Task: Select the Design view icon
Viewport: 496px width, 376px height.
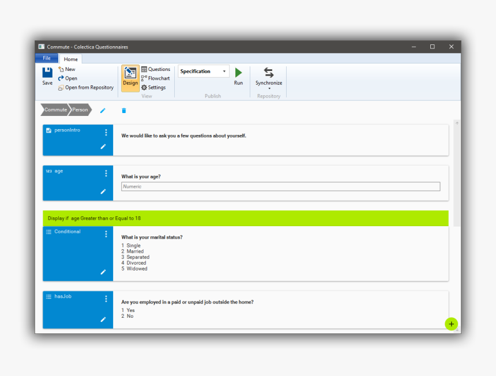Action: tap(130, 74)
